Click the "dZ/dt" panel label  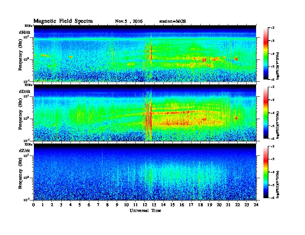[x=25, y=151]
